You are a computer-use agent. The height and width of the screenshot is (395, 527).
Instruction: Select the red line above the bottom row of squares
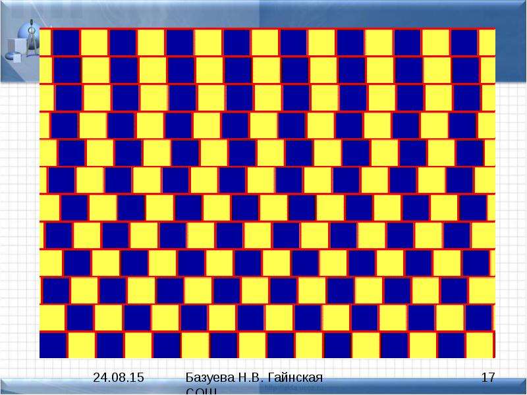pyautogui.click(x=267, y=332)
